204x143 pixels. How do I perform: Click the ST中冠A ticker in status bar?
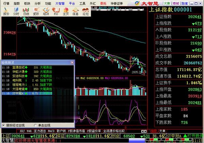pyautogui.click(x=174, y=136)
